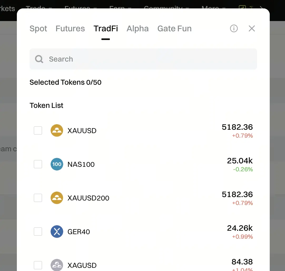The image size is (285, 271).
Task: Click the XAUUSD200 gold bars icon
Action: (x=57, y=198)
